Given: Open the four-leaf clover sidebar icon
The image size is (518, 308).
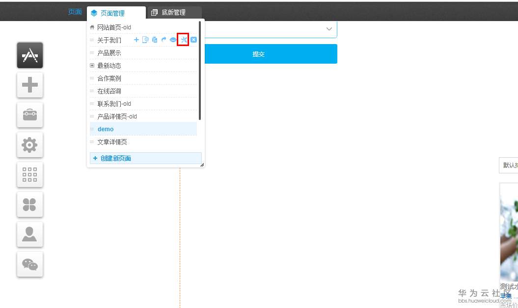Looking at the screenshot, I should pos(30,205).
